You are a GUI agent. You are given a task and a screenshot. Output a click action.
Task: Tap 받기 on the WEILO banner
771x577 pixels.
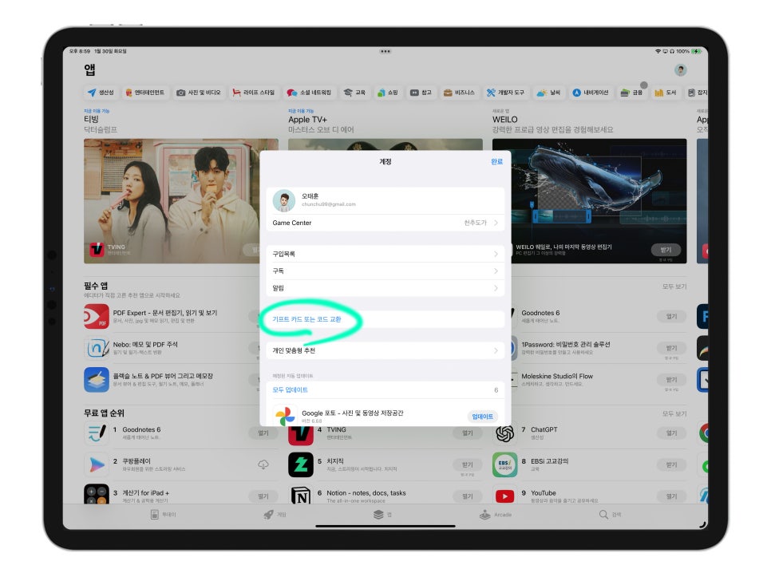coord(666,250)
